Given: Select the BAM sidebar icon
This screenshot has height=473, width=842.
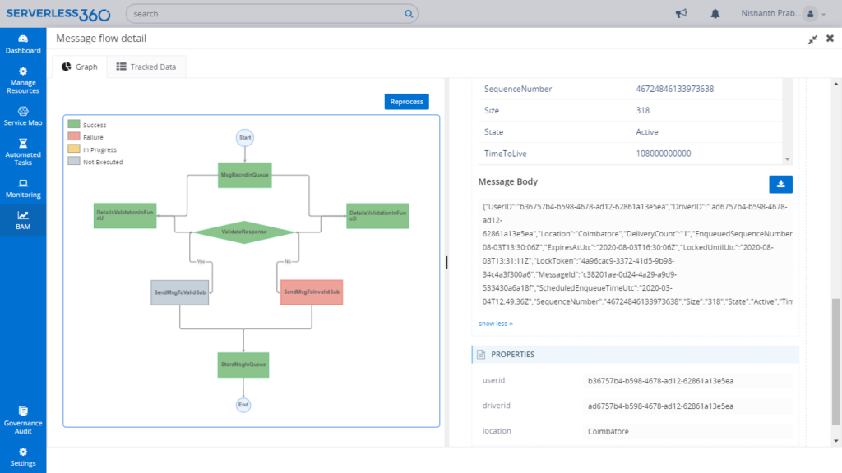Looking at the screenshot, I should pos(23,220).
